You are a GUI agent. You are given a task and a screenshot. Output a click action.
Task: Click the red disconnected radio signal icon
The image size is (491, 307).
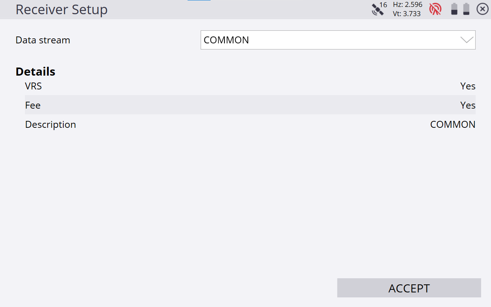click(435, 9)
